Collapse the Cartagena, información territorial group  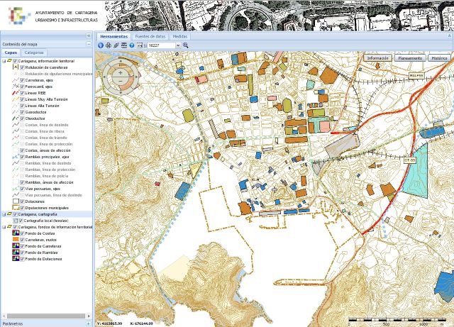pos(4,61)
